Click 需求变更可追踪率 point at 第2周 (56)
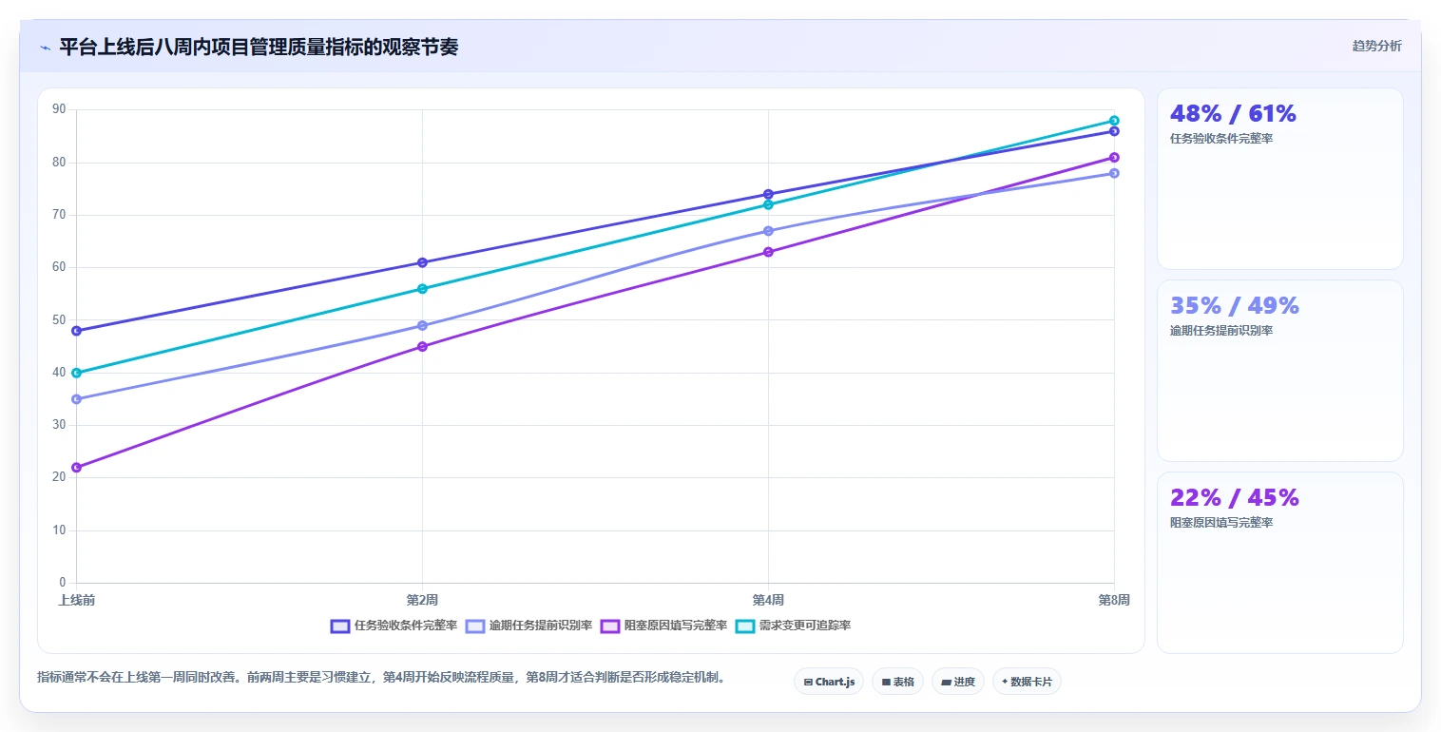Image resolution: width=1441 pixels, height=732 pixels. click(x=422, y=289)
